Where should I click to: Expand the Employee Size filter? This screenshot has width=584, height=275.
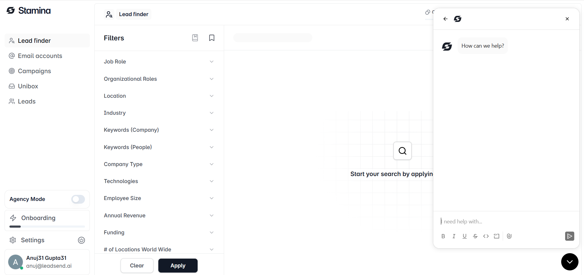[159, 198]
